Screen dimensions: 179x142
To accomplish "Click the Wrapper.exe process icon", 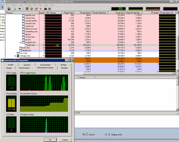I will [x=23, y=42].
